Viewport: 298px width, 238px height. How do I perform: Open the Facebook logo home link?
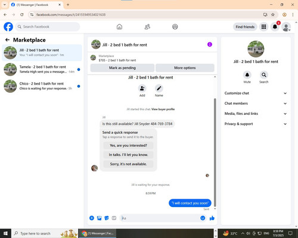(x=8, y=27)
